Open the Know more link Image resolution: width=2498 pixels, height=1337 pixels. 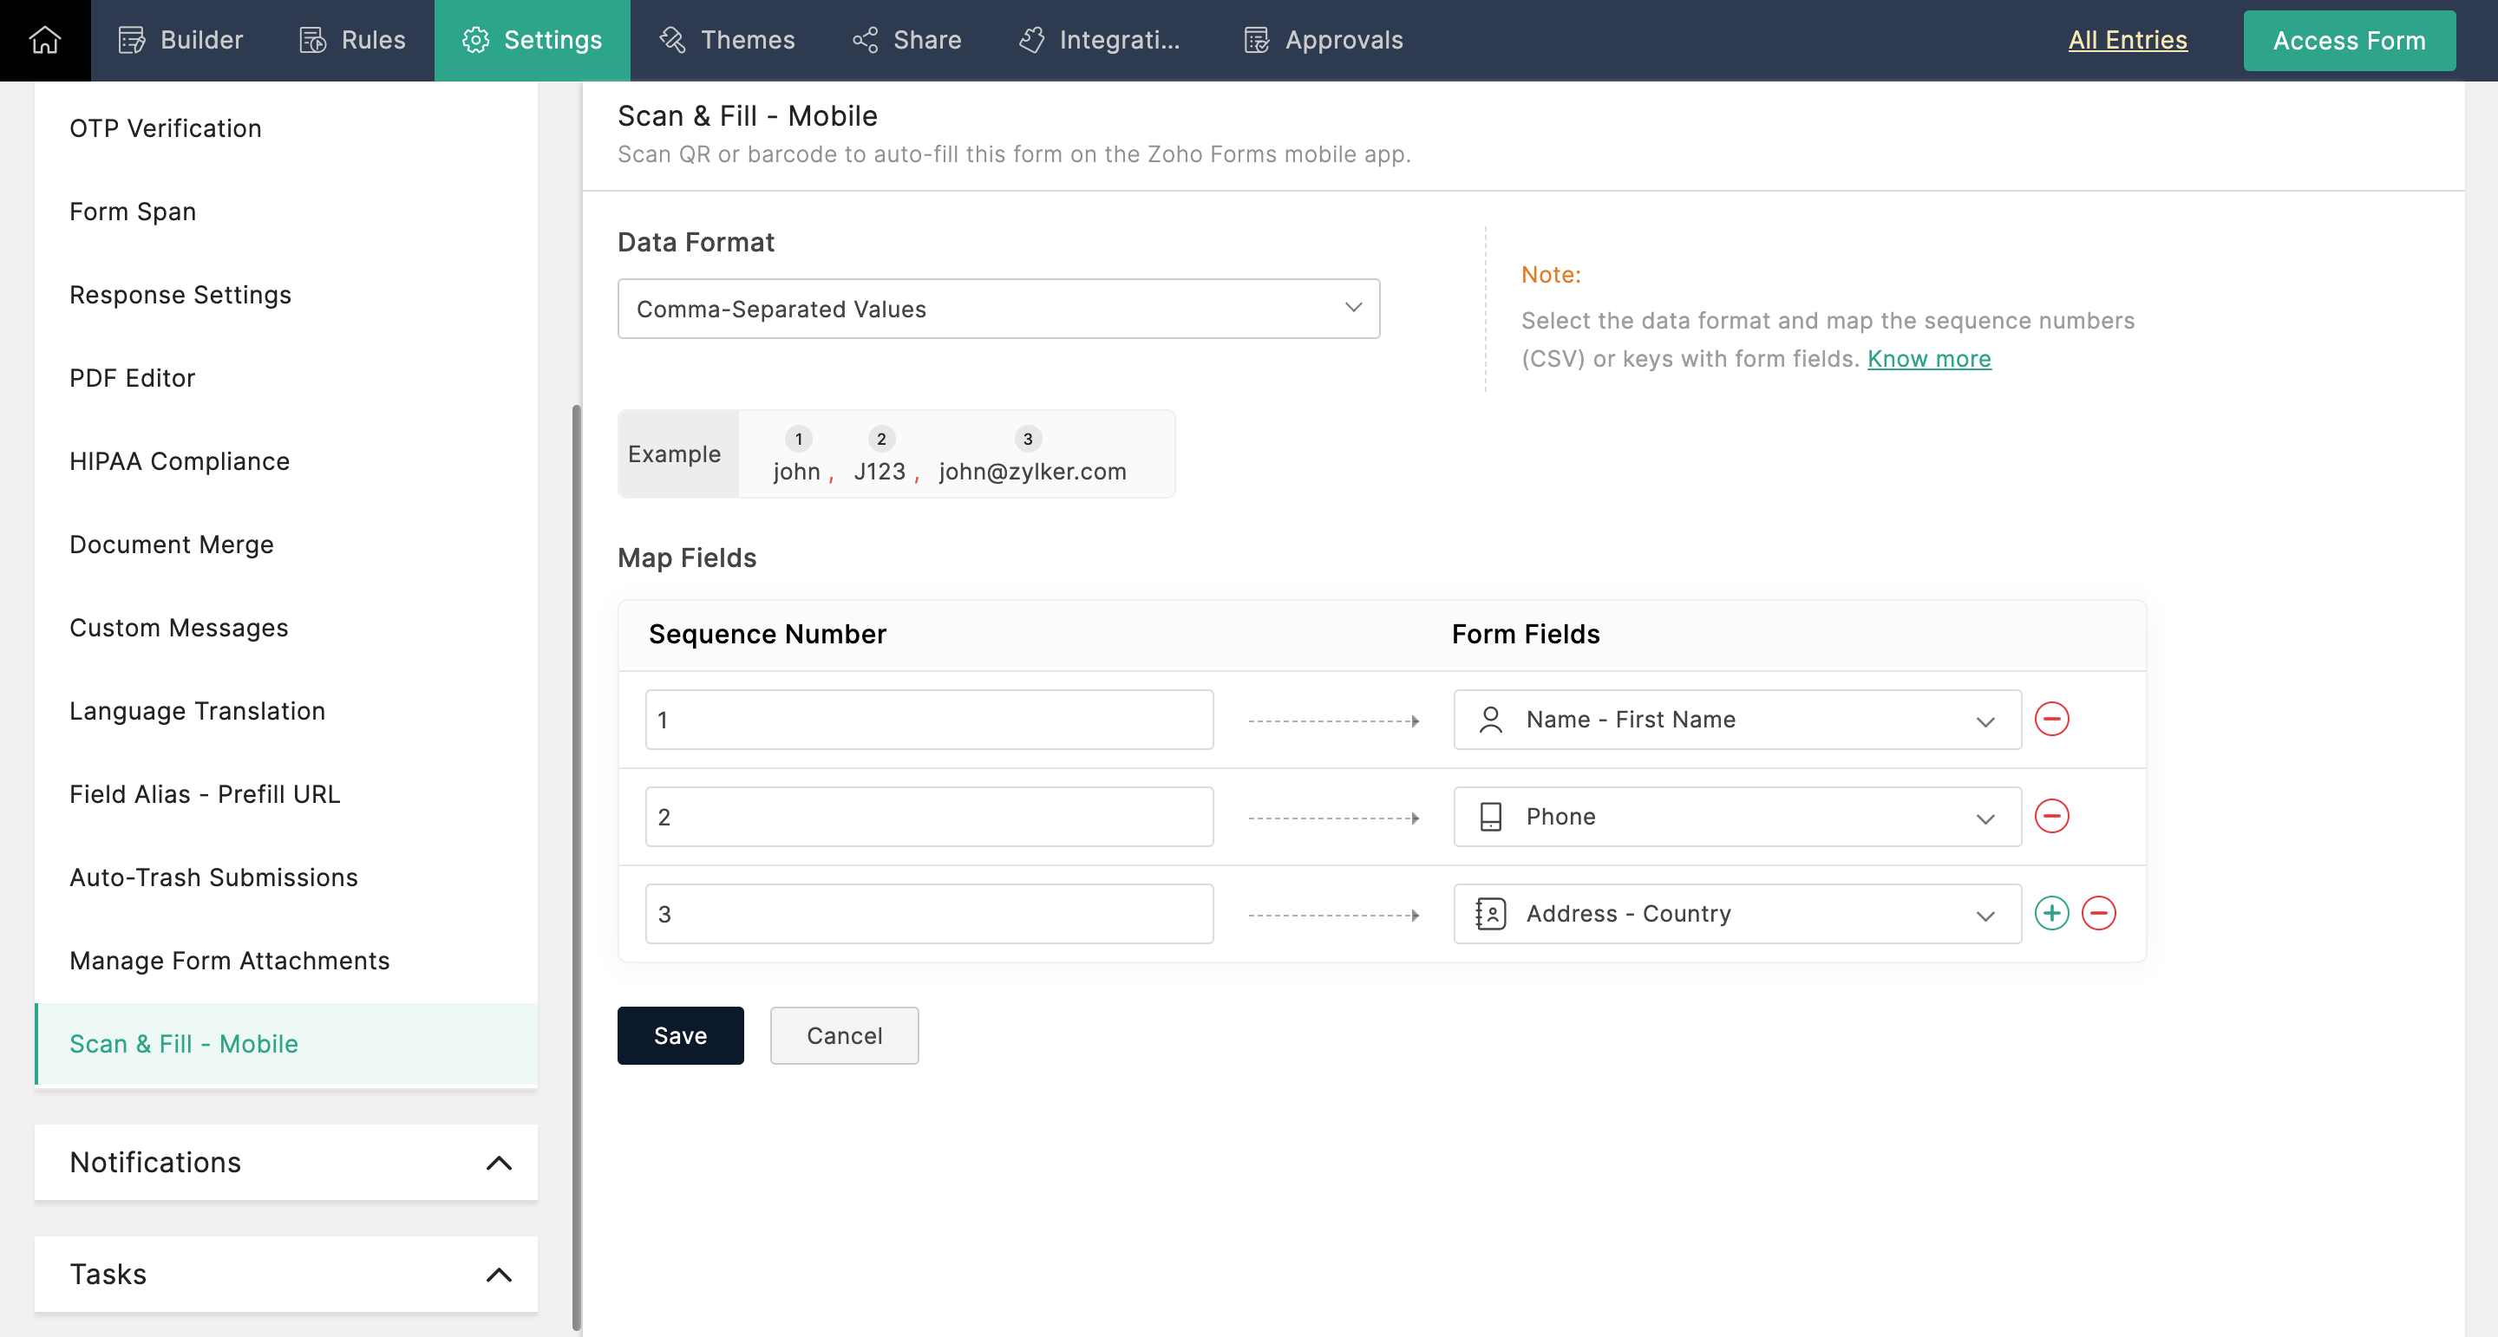[x=1928, y=359]
